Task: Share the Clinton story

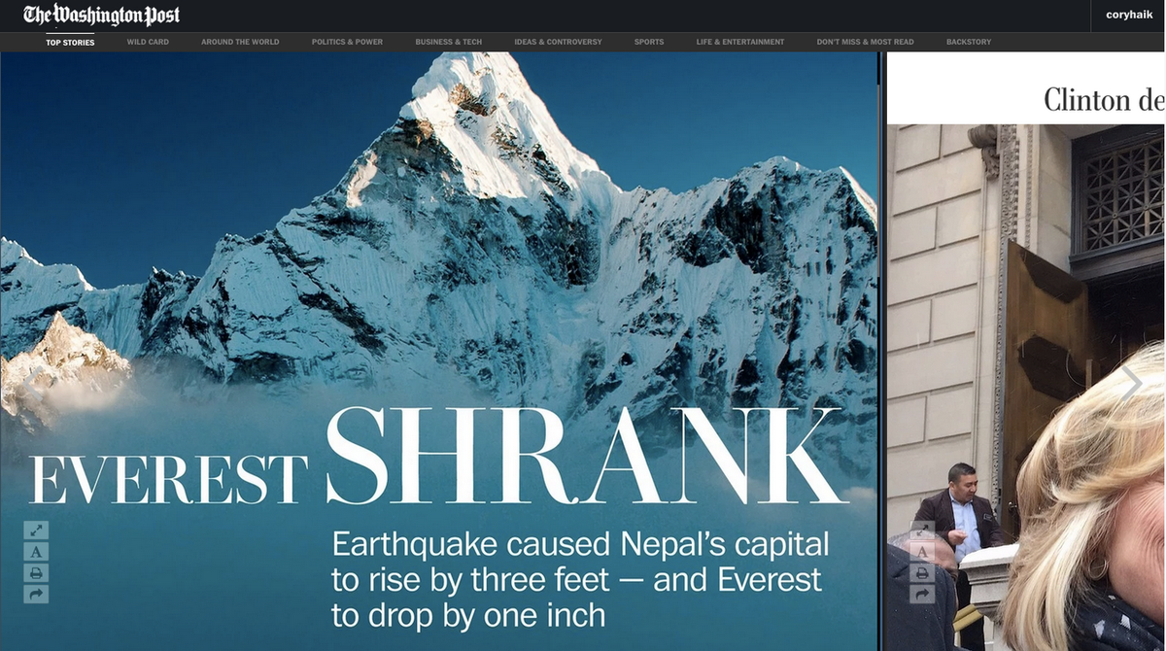Action: tap(922, 595)
